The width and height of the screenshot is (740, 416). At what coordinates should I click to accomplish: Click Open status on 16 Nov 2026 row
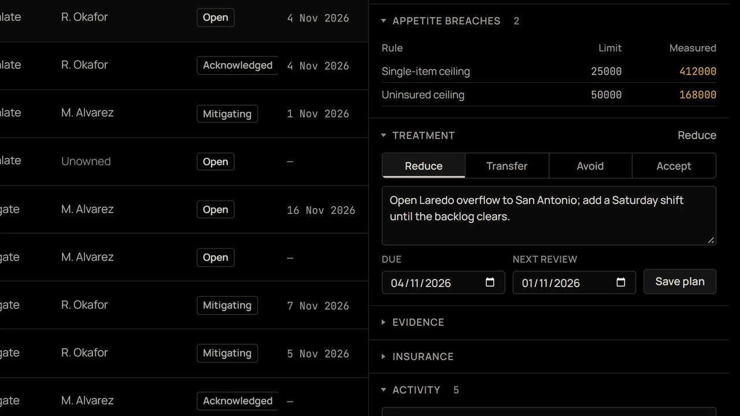coord(216,209)
